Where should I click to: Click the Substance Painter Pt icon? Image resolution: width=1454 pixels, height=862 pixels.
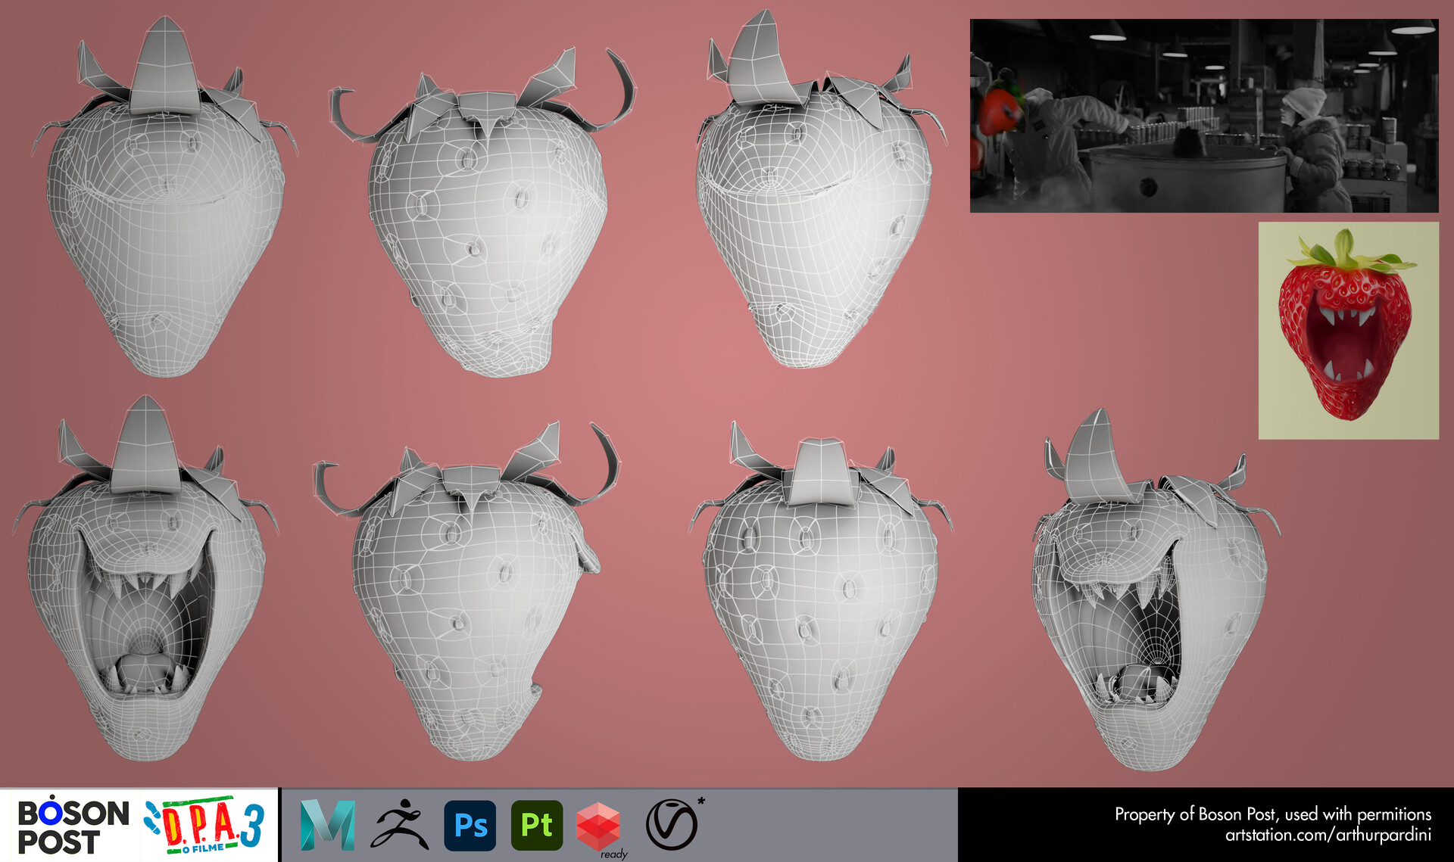point(536,825)
